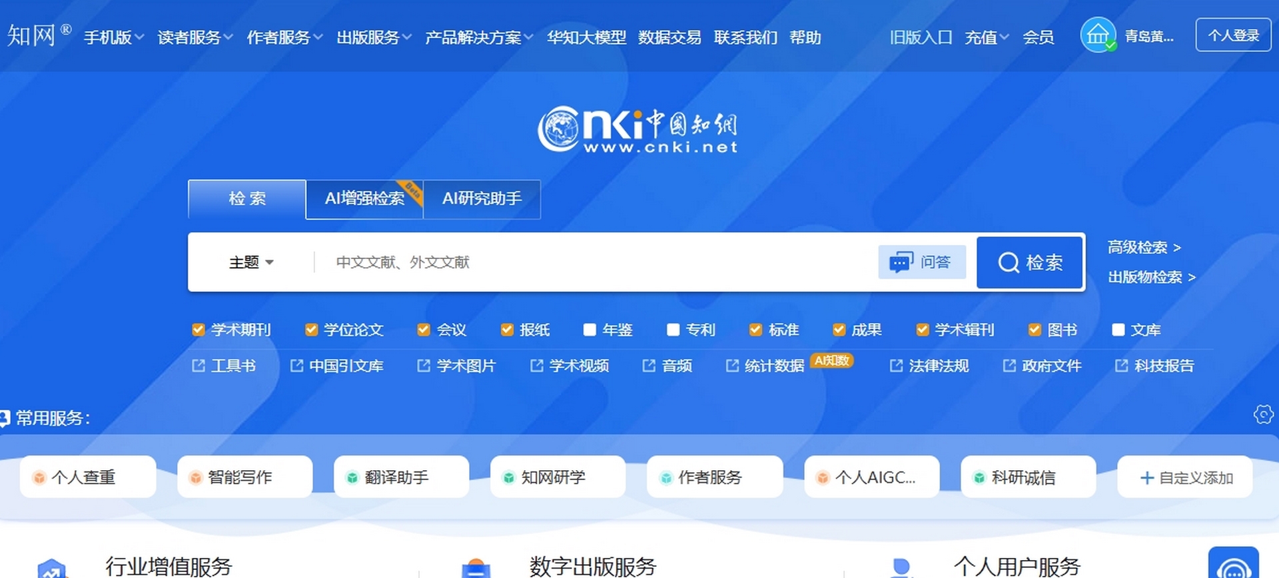This screenshot has height=578, width=1279.
Task: Open the 工具书 external link icon
Action: click(x=199, y=366)
